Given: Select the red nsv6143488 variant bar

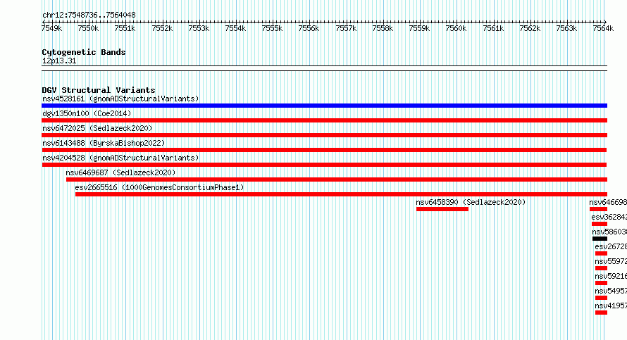Looking at the screenshot, I should 324,150.
